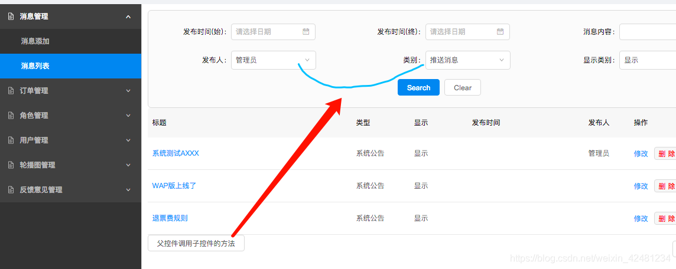The height and width of the screenshot is (269, 676).
Task: Click the Clear button
Action: [x=463, y=87]
